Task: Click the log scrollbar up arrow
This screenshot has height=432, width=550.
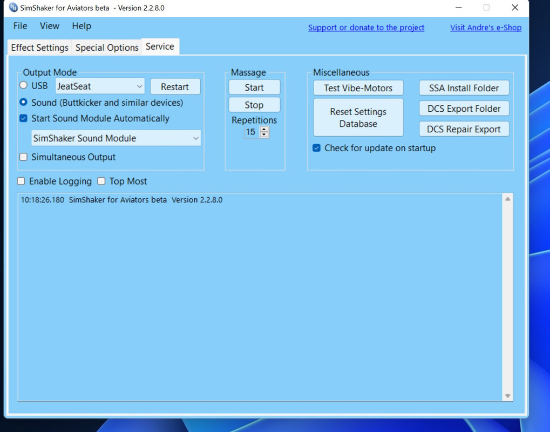Action: (507, 199)
